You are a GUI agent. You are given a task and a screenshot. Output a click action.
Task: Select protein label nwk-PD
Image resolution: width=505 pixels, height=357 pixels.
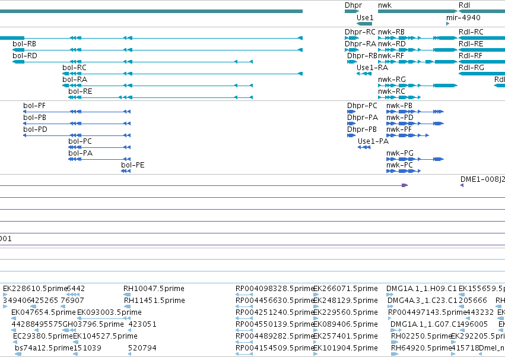point(400,118)
